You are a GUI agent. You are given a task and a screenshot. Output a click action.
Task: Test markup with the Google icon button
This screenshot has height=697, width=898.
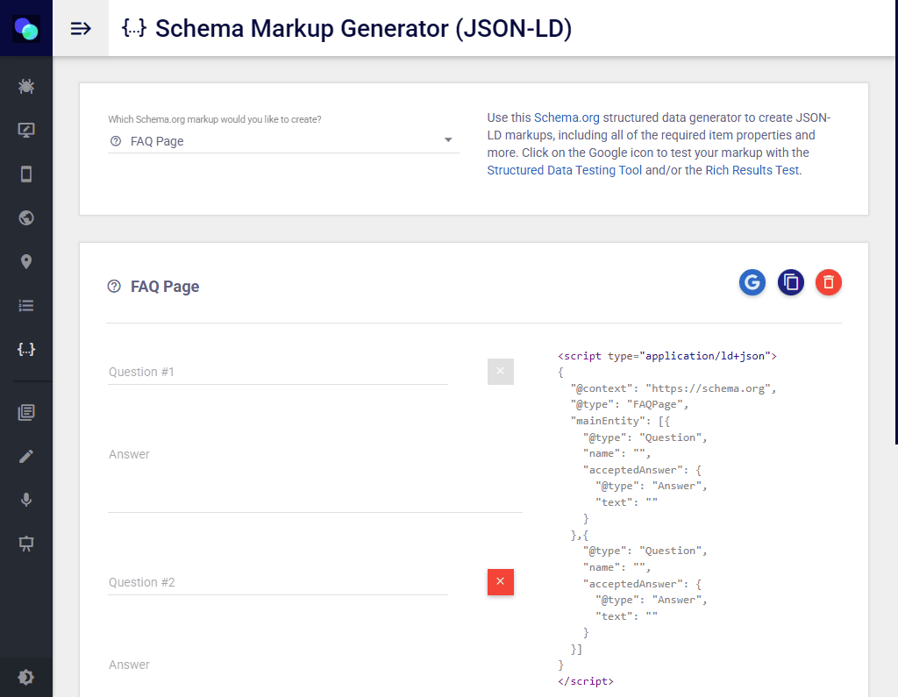coord(752,282)
